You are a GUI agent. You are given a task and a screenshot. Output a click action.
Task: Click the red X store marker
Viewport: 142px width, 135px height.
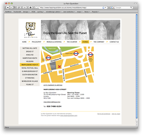[59, 67]
